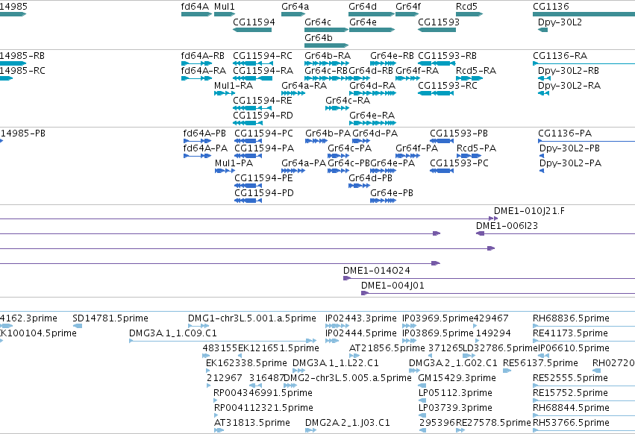Click BAC clone DME1-006I23
Screen dimensions: 635x434
coord(556,233)
